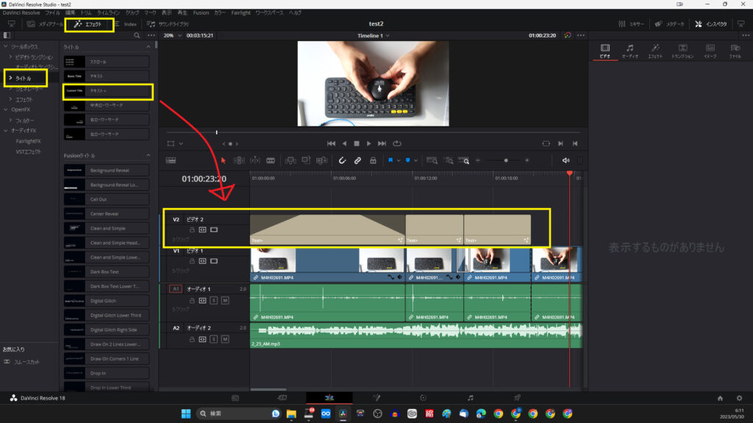The height and width of the screenshot is (423, 753).
Task: Search the effects library with magnifier icon
Action: (x=137, y=35)
